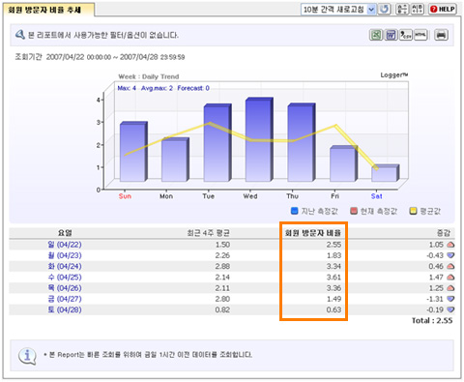This screenshot has height=382, width=464.
Task: Click the blue refresh arrow icon
Action: click(384, 9)
